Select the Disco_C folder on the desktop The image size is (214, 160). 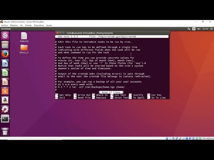[x=24, y=49]
